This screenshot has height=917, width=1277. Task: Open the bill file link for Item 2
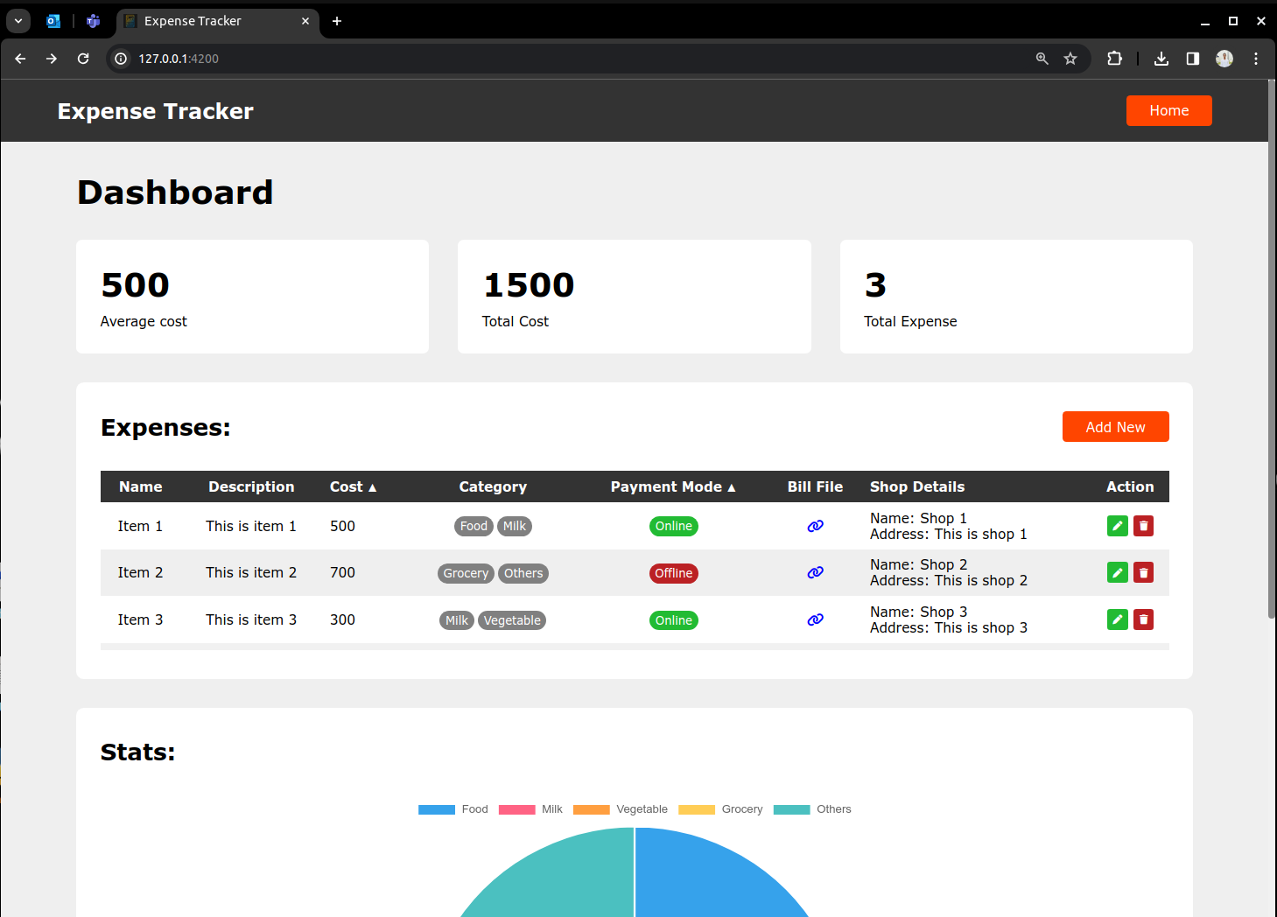pos(815,572)
